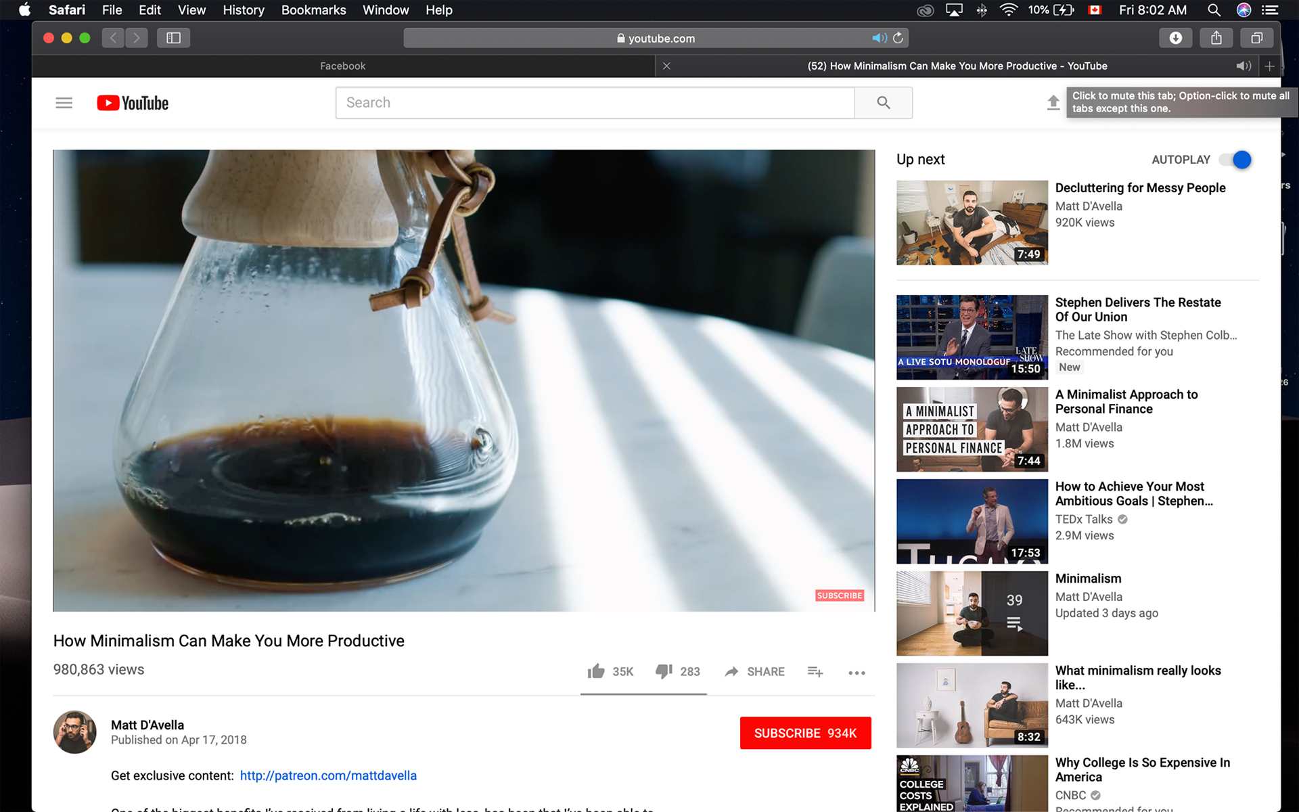Go forward with Safari forward arrow
The image size is (1299, 812).
pyautogui.click(x=137, y=38)
